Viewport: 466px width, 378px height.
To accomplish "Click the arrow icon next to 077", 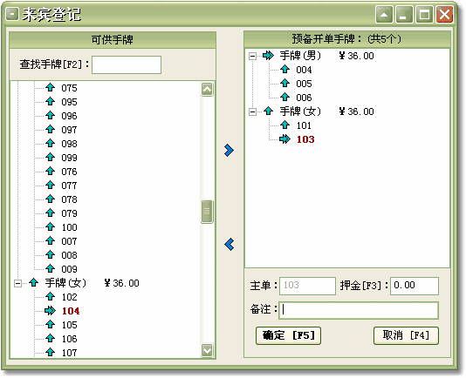I will (x=51, y=186).
